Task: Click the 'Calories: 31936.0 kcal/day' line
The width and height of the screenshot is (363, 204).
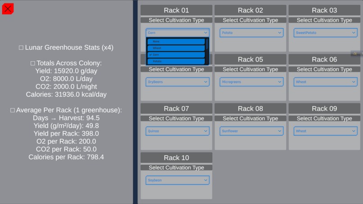Action: [66, 94]
